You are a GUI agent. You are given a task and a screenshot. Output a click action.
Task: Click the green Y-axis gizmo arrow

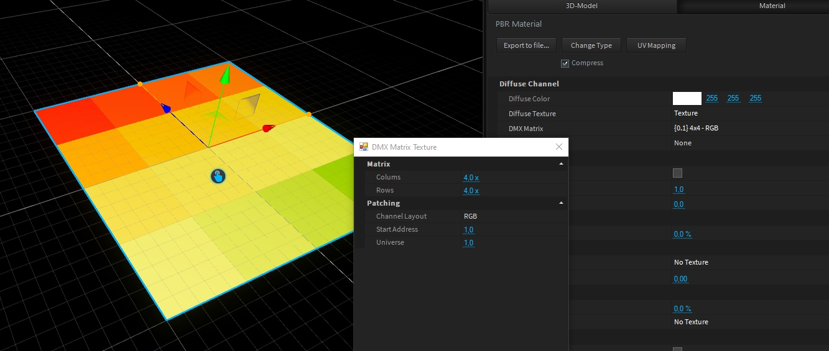226,75
